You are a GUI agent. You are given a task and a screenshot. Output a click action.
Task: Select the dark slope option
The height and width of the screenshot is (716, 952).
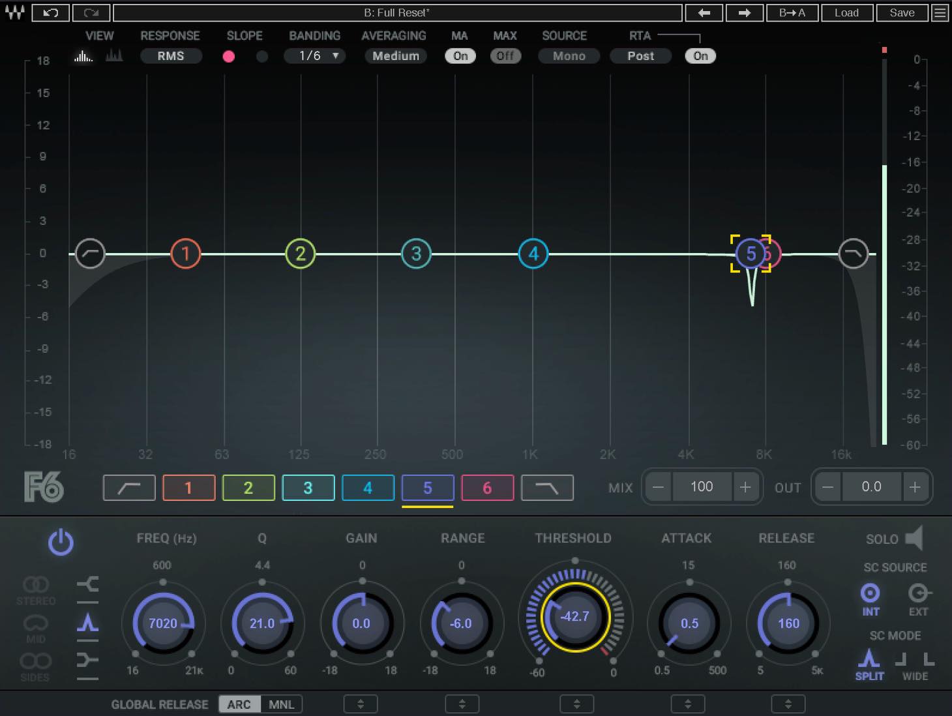(x=262, y=56)
